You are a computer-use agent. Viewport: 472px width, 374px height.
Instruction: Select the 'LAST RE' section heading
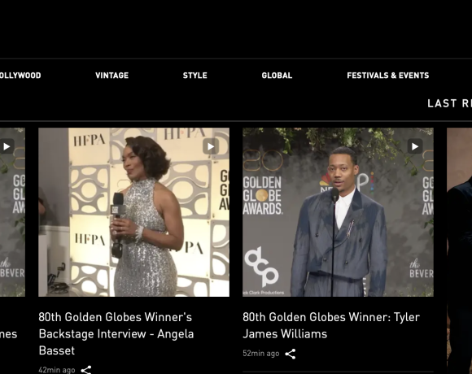click(450, 103)
